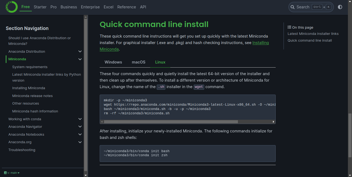Click the Quick command line install heading
352x177 pixels.
pyautogui.click(x=154, y=24)
